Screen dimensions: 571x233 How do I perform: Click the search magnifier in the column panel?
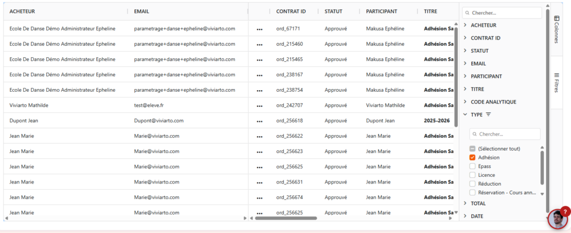(x=467, y=13)
